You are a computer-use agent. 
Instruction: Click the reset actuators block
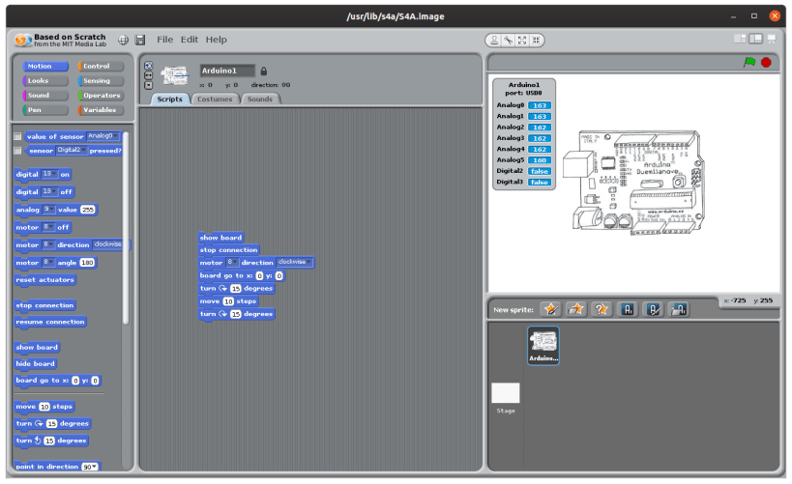[x=44, y=280]
